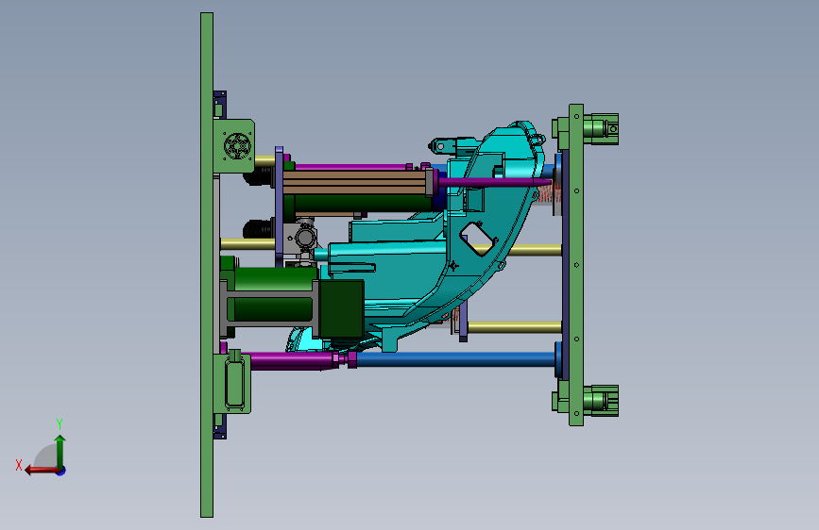
Task: Select the thick magenta rod at the bottom
Action: 293,361
